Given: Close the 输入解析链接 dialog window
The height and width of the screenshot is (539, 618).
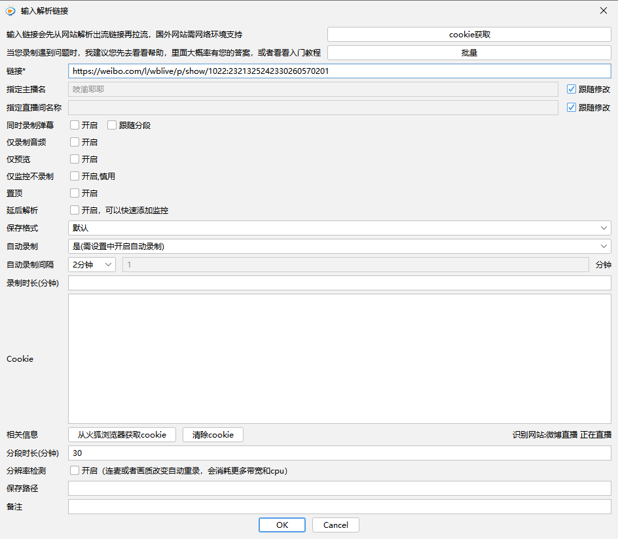Looking at the screenshot, I should (x=603, y=10).
